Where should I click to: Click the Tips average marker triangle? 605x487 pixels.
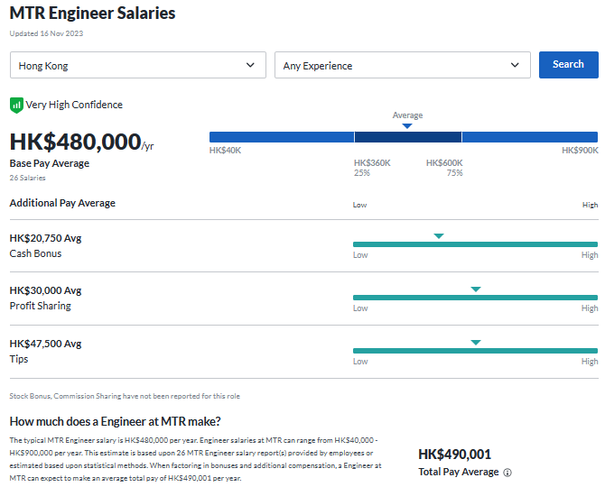pyautogui.click(x=476, y=342)
